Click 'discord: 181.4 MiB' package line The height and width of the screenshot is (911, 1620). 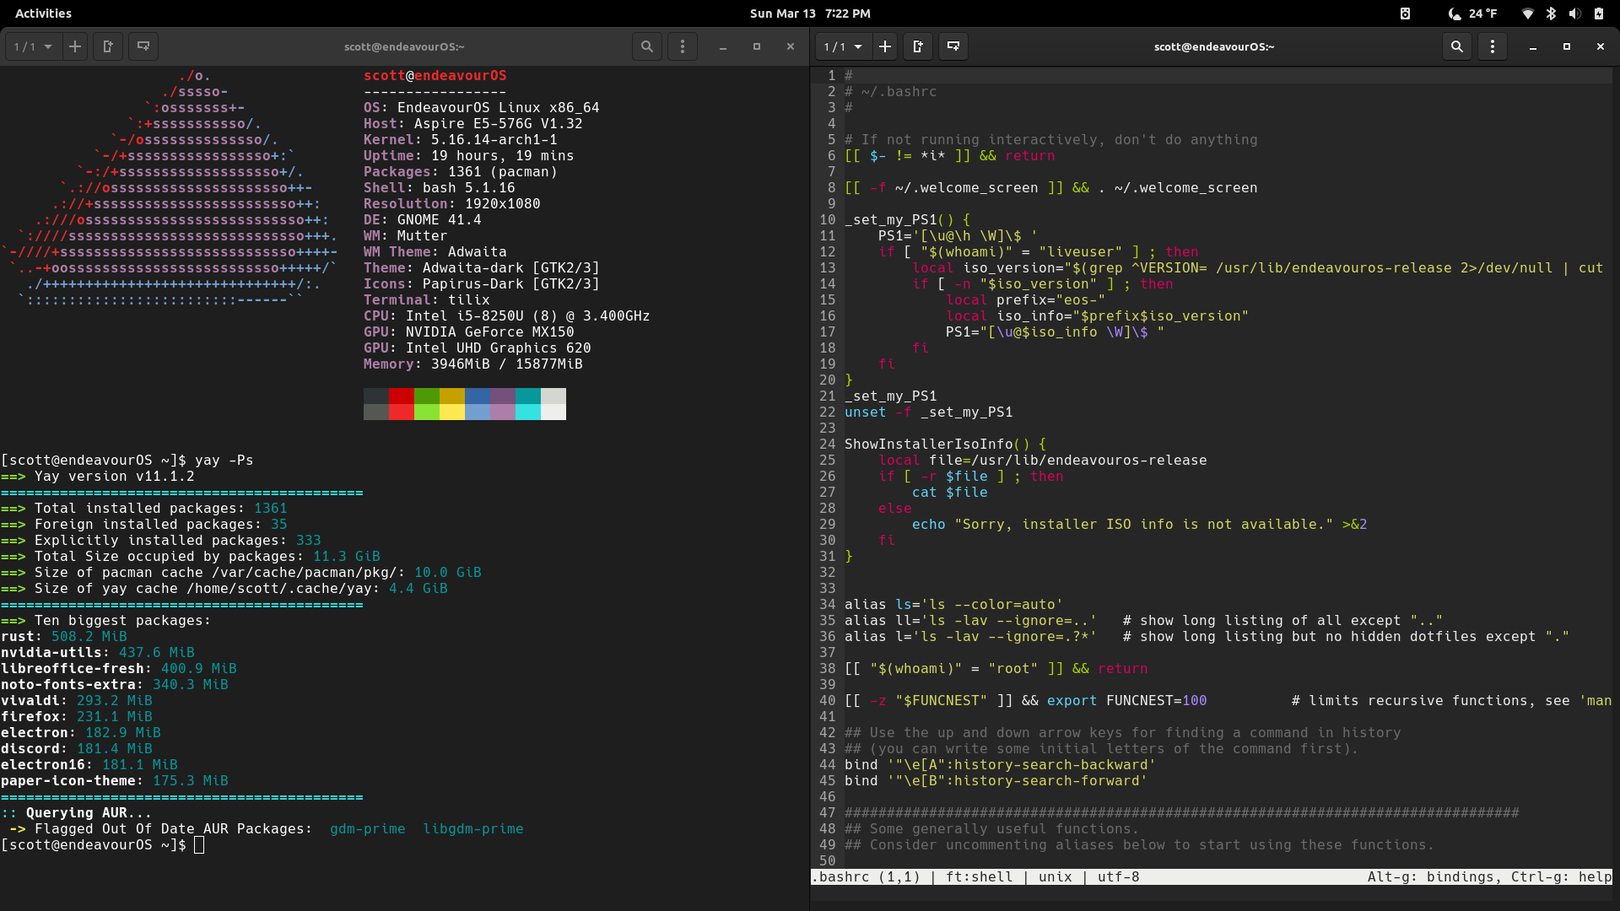point(77,749)
